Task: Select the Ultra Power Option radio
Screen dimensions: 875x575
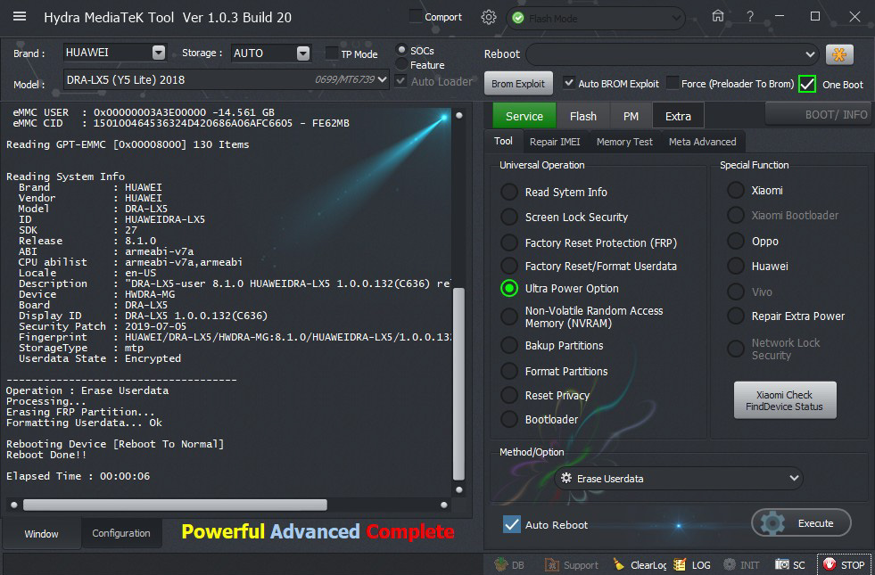Action: (x=509, y=288)
